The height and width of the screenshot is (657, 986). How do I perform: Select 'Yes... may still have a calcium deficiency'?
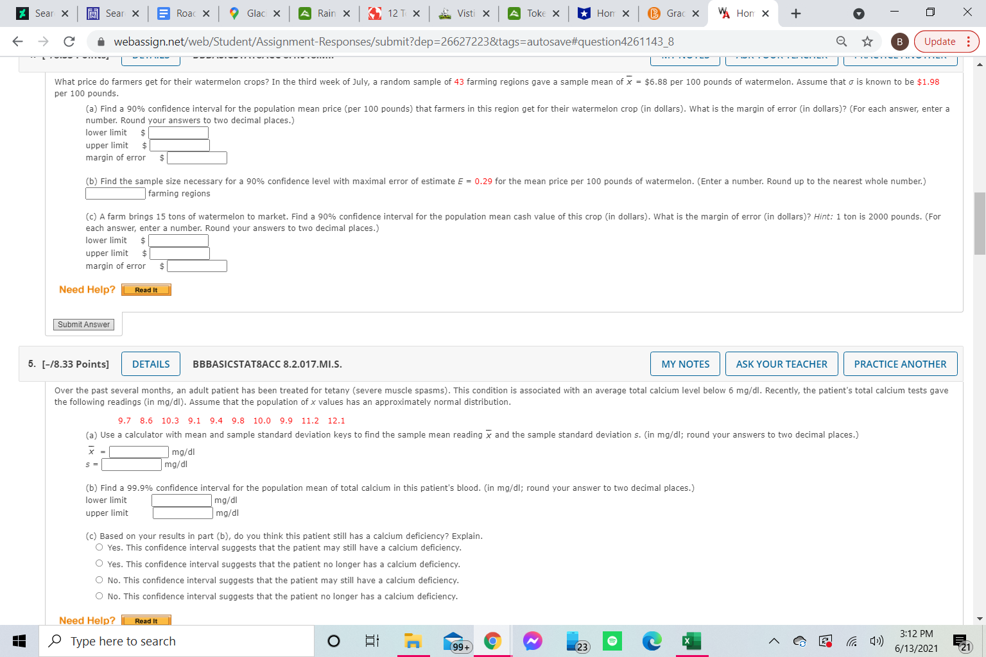point(99,547)
